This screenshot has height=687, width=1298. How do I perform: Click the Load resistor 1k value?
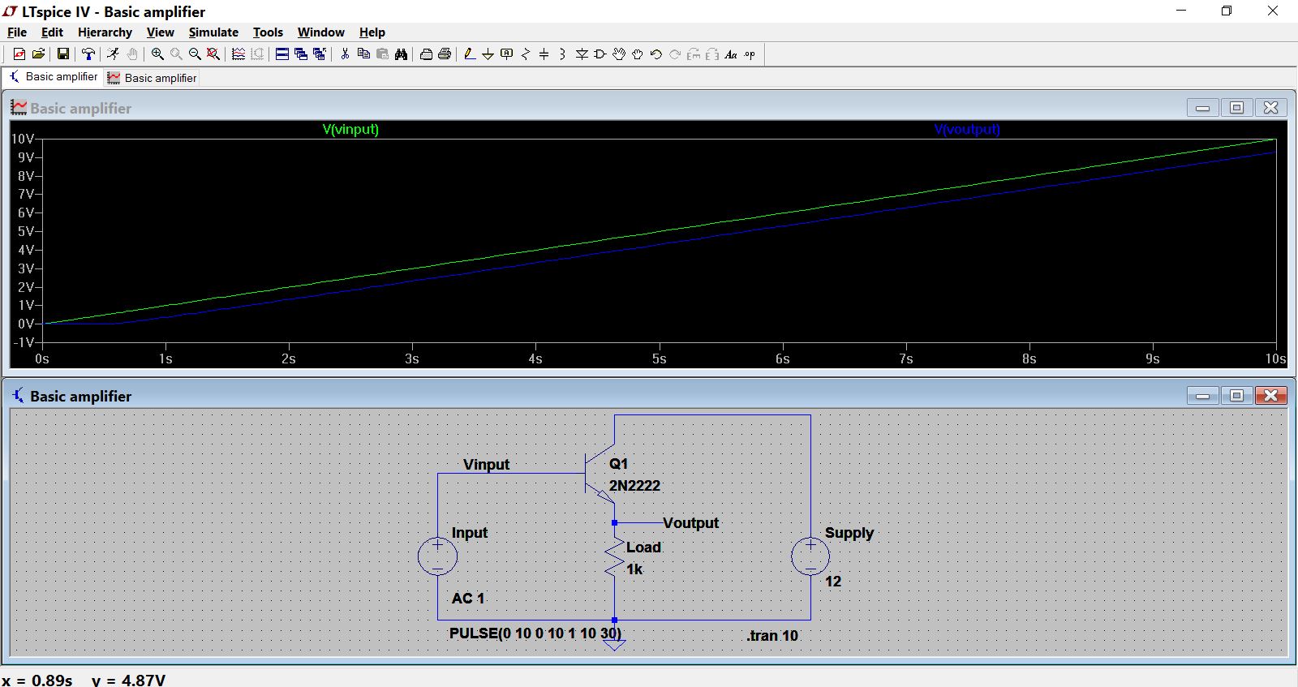click(634, 569)
